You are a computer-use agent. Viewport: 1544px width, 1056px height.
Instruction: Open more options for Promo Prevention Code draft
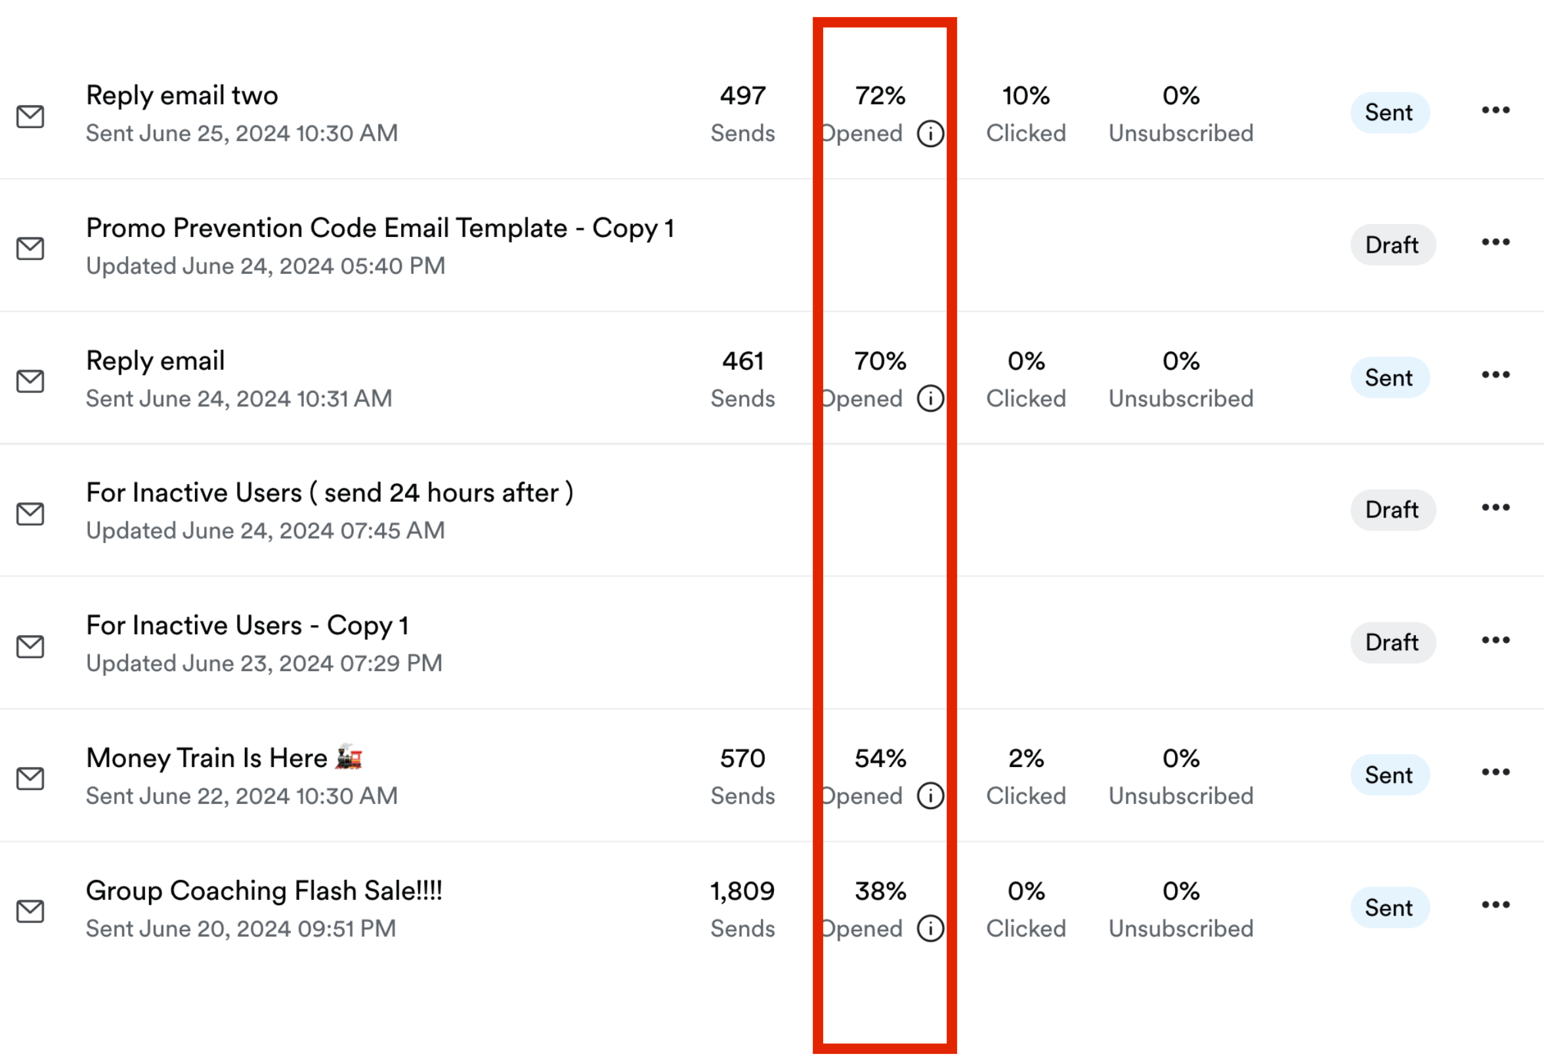(x=1495, y=242)
